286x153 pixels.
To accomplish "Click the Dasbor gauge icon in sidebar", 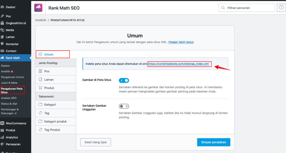I will click(x=2, y=7).
